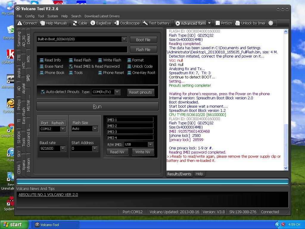Select the MTK side tab
This screenshot has height=229, width=305.
click(28, 59)
